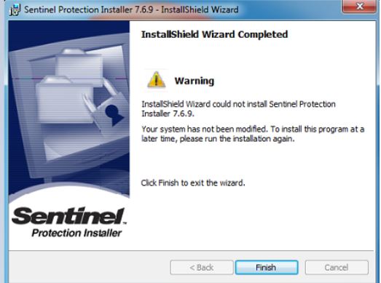The image size is (381, 283).
Task: Click the 'could not install Sentinel' message
Action: pos(238,104)
